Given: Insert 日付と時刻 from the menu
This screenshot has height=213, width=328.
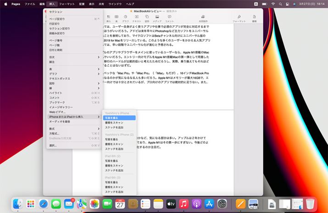Looking at the screenshot, I should click(74, 50).
